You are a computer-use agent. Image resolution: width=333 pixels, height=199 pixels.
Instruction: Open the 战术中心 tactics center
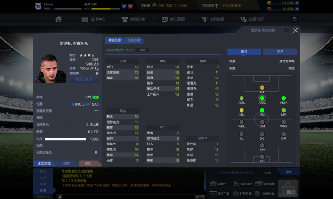[93, 19]
